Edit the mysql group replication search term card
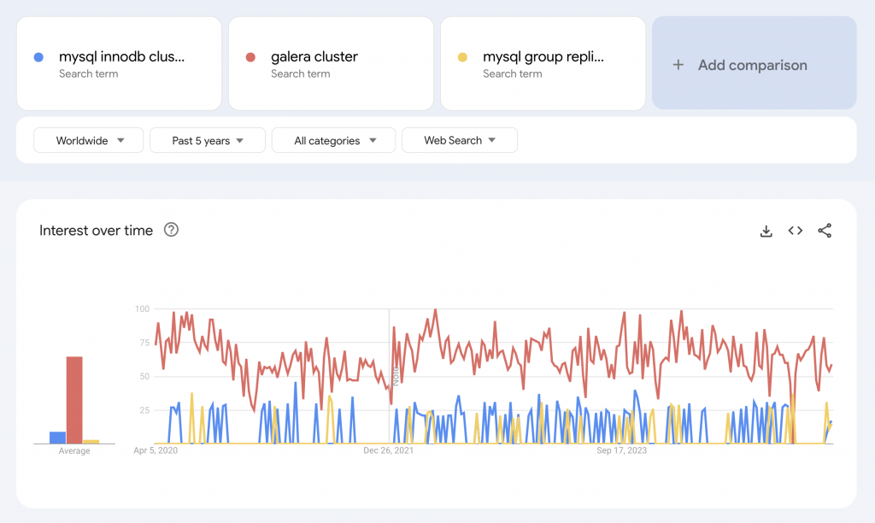 pyautogui.click(x=543, y=63)
